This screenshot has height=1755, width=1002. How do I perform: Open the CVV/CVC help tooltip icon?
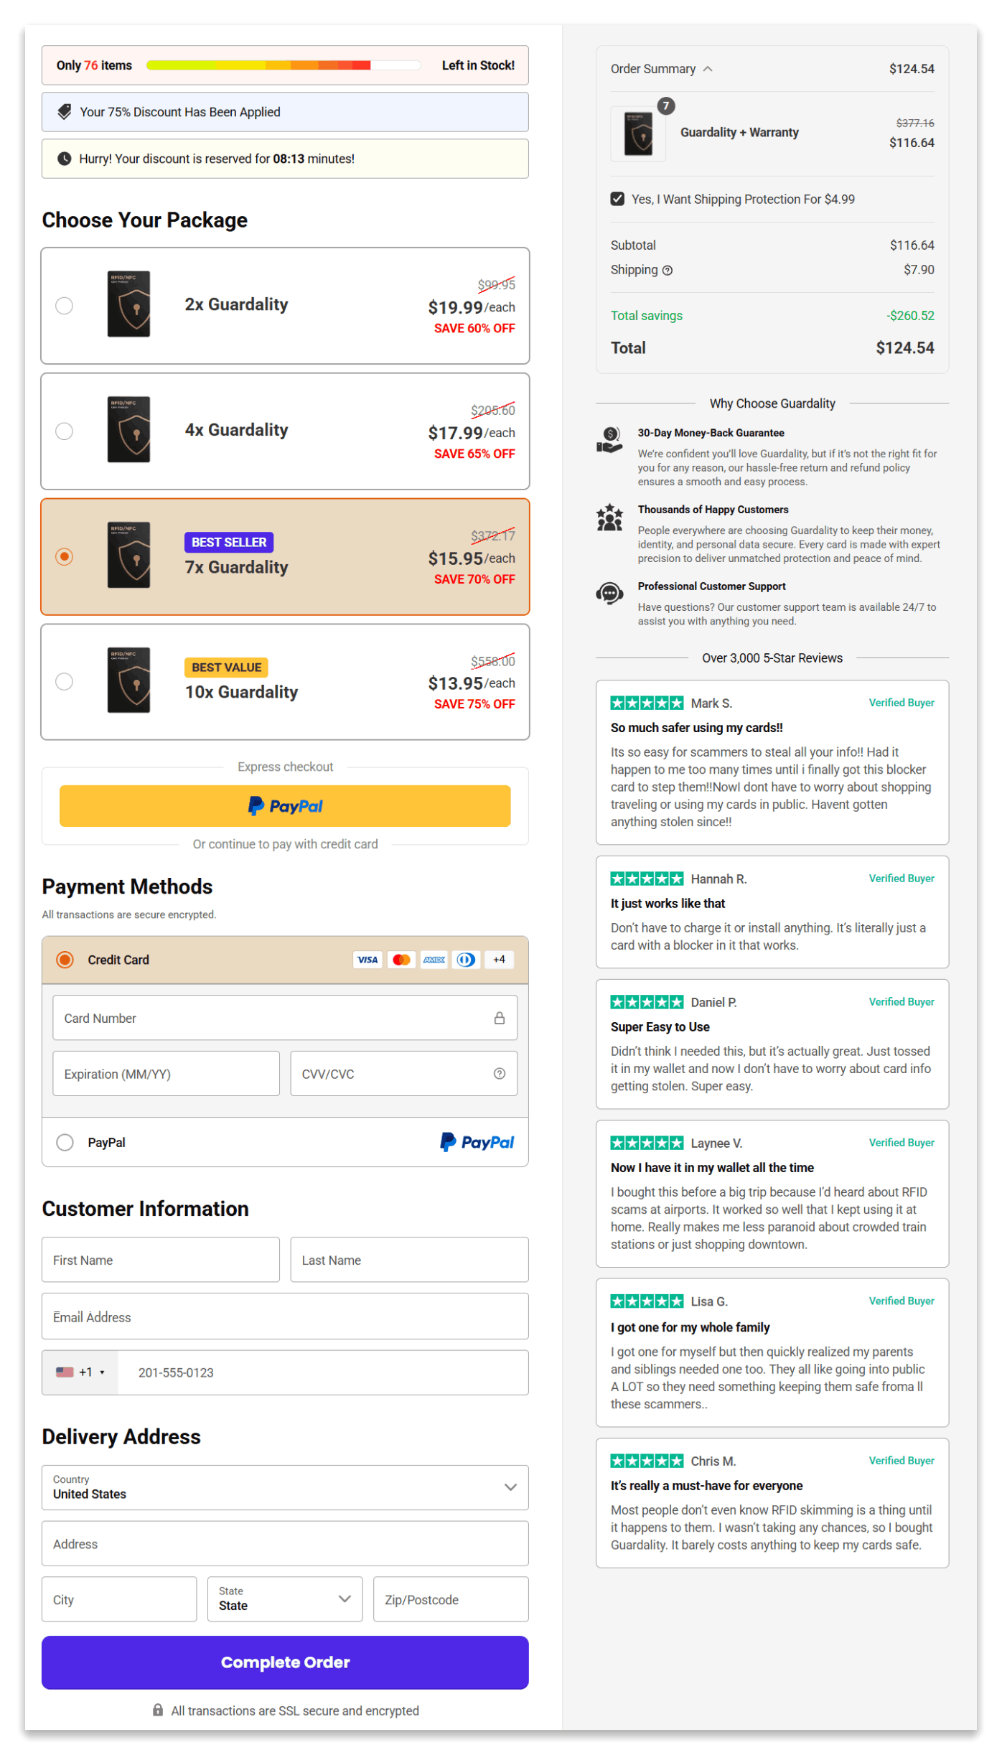[x=500, y=1074]
